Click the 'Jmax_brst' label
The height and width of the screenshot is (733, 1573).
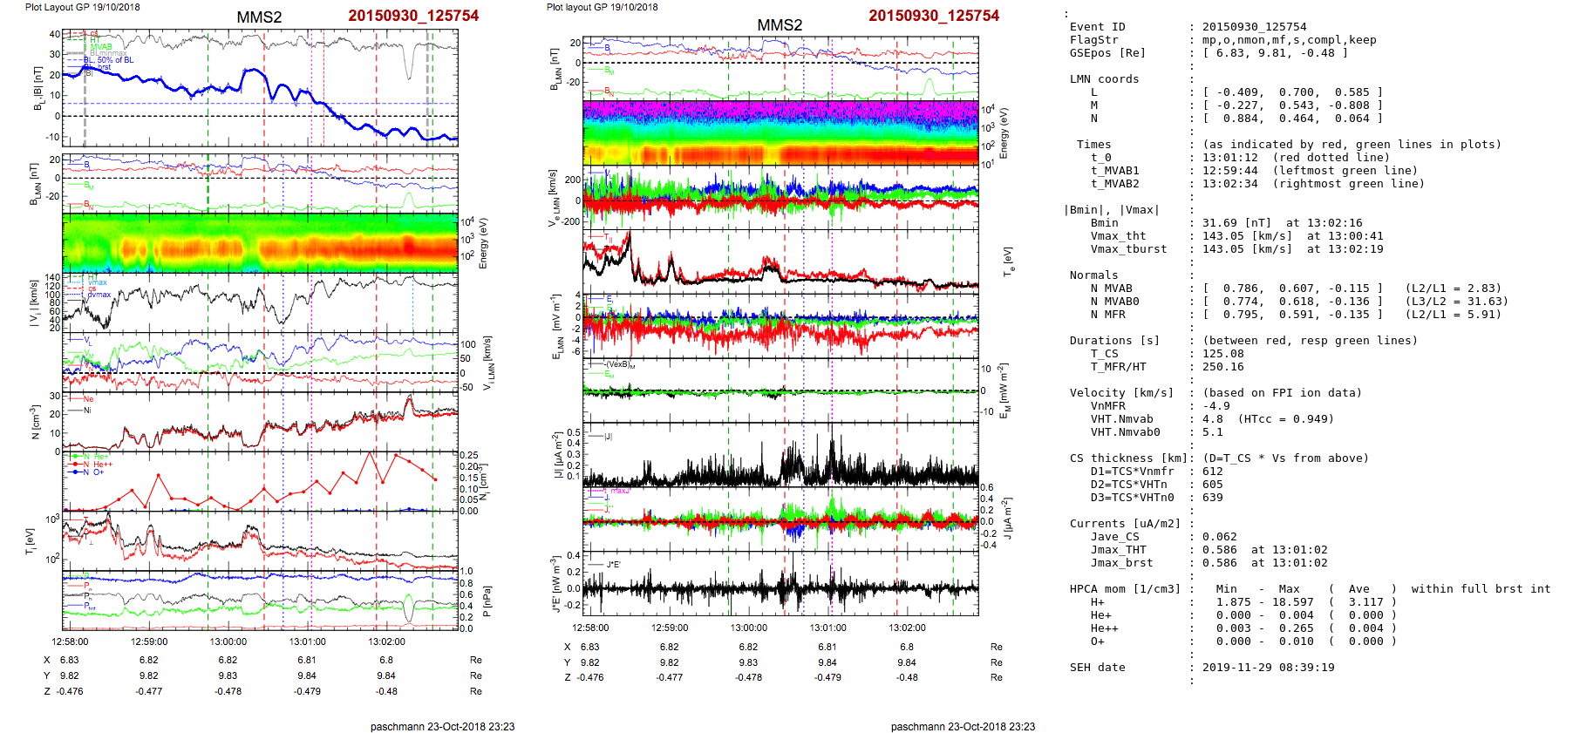1122,563
